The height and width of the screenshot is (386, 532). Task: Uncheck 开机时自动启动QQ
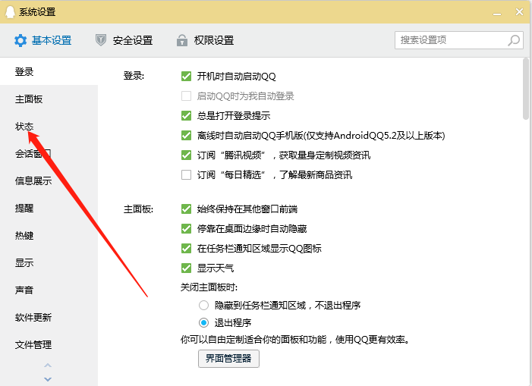[x=186, y=77]
